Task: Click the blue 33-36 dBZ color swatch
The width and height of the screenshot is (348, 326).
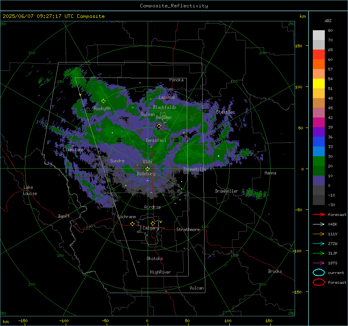Action: pos(319,142)
